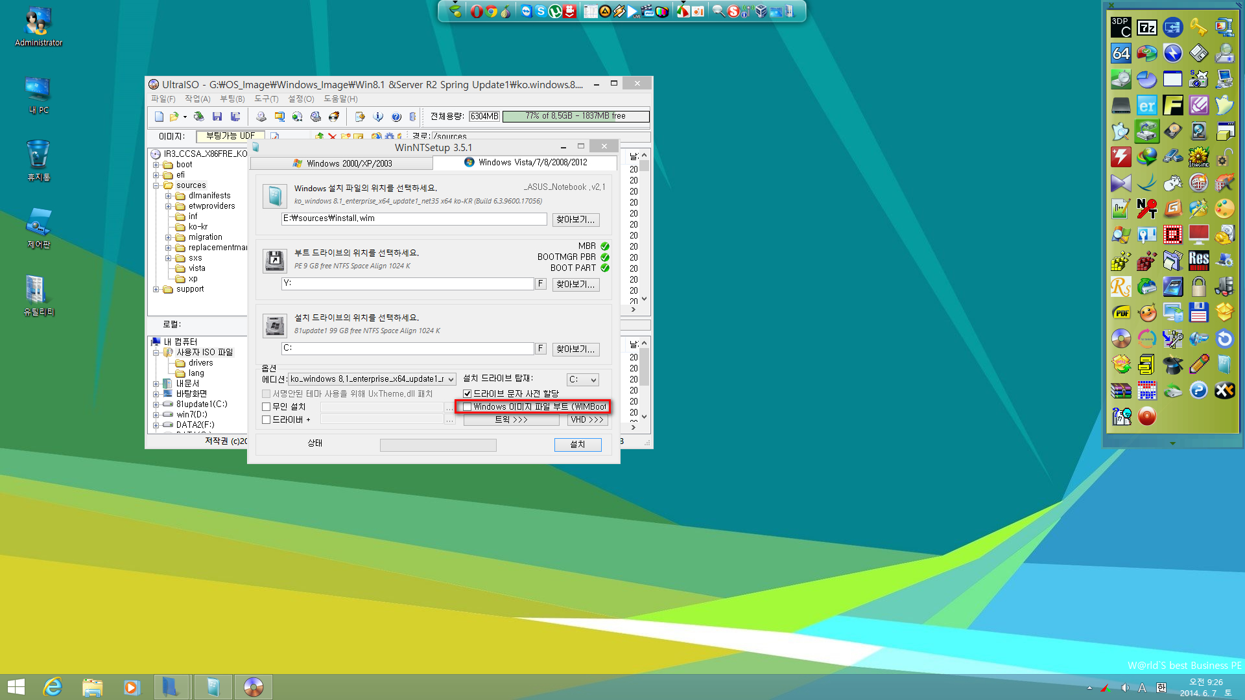Click the WinNTSetup 상태 progress bar

(x=438, y=445)
